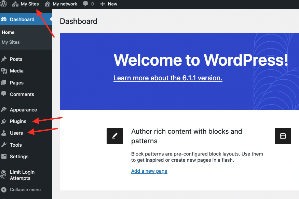
Task: Click the Settings sliders icon
Action: pyautogui.click(x=4, y=157)
